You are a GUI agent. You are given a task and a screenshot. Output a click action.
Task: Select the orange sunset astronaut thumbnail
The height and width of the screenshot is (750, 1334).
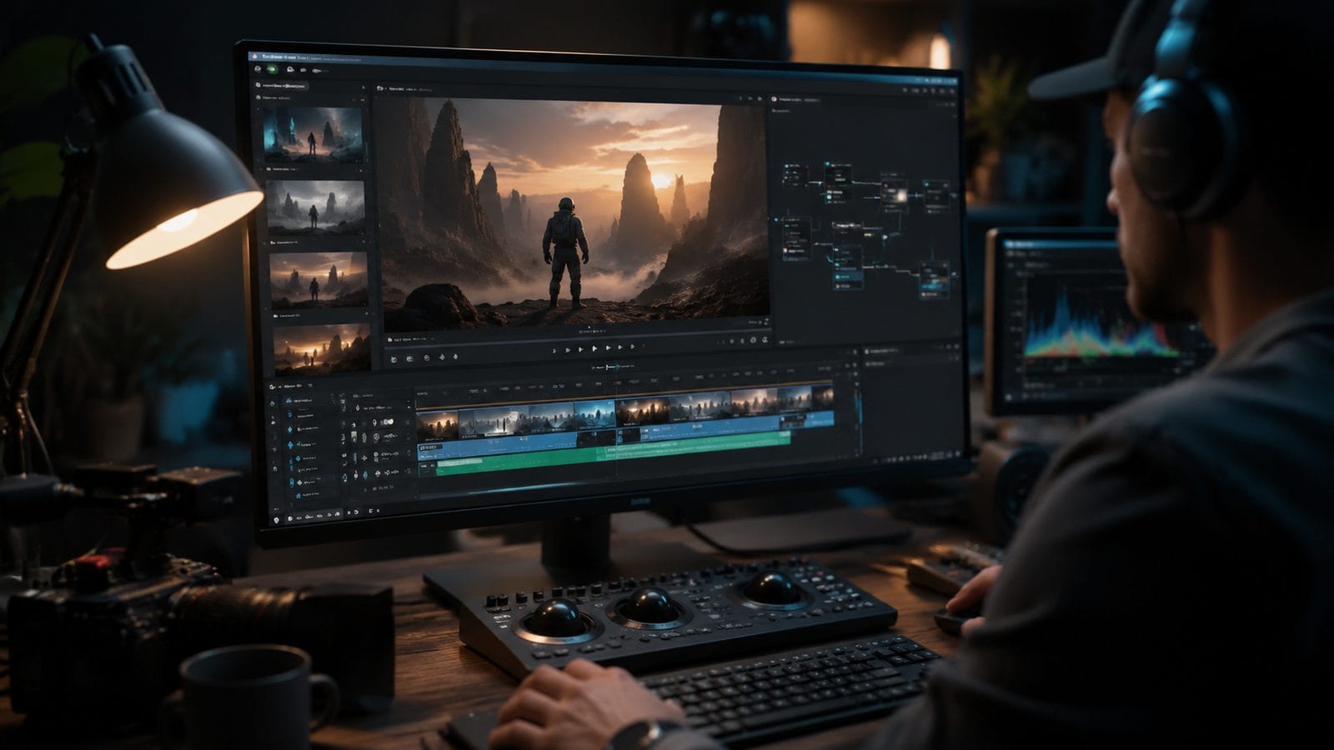[x=318, y=280]
